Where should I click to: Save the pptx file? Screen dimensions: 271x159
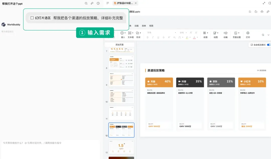[250, 12]
